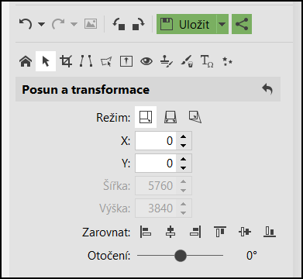The height and width of the screenshot is (279, 303).
Task: Set mode to resize transformation
Action: 146,117
